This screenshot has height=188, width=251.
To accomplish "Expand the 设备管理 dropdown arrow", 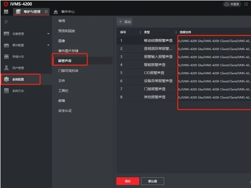I will 48,34.
